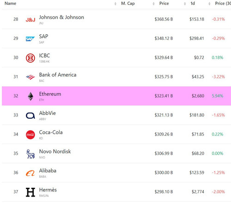Click the AbbVie logo icon
Viewport: 231px width, 203px height.
pyautogui.click(x=30, y=115)
